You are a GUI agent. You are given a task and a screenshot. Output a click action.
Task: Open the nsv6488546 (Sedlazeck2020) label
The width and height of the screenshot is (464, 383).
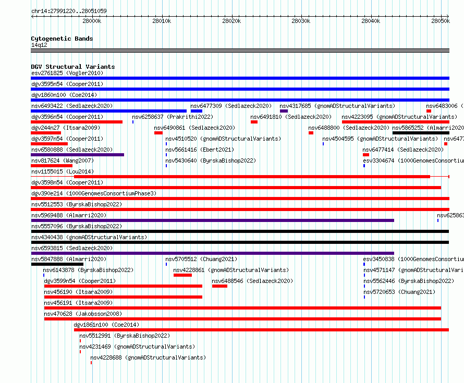pos(252,281)
